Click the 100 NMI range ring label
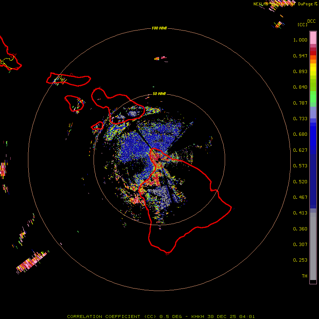The image size is (319, 319). pos(159,28)
